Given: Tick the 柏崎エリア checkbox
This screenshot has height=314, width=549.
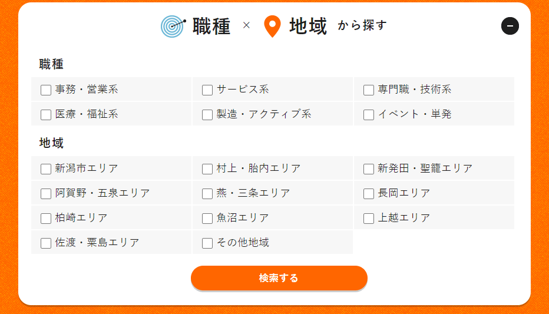Looking at the screenshot, I should tap(46, 219).
